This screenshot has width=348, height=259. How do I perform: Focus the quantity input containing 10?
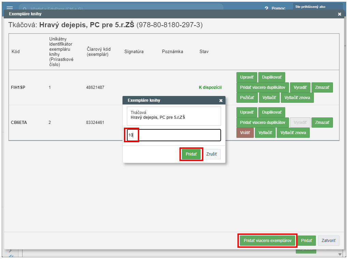coord(174,135)
